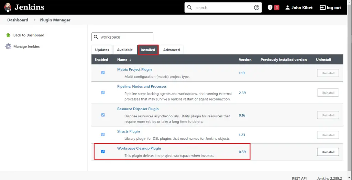Click Multi-configuration (matrix) project type description
Screen dimensions: 352x180
pos(157,77)
